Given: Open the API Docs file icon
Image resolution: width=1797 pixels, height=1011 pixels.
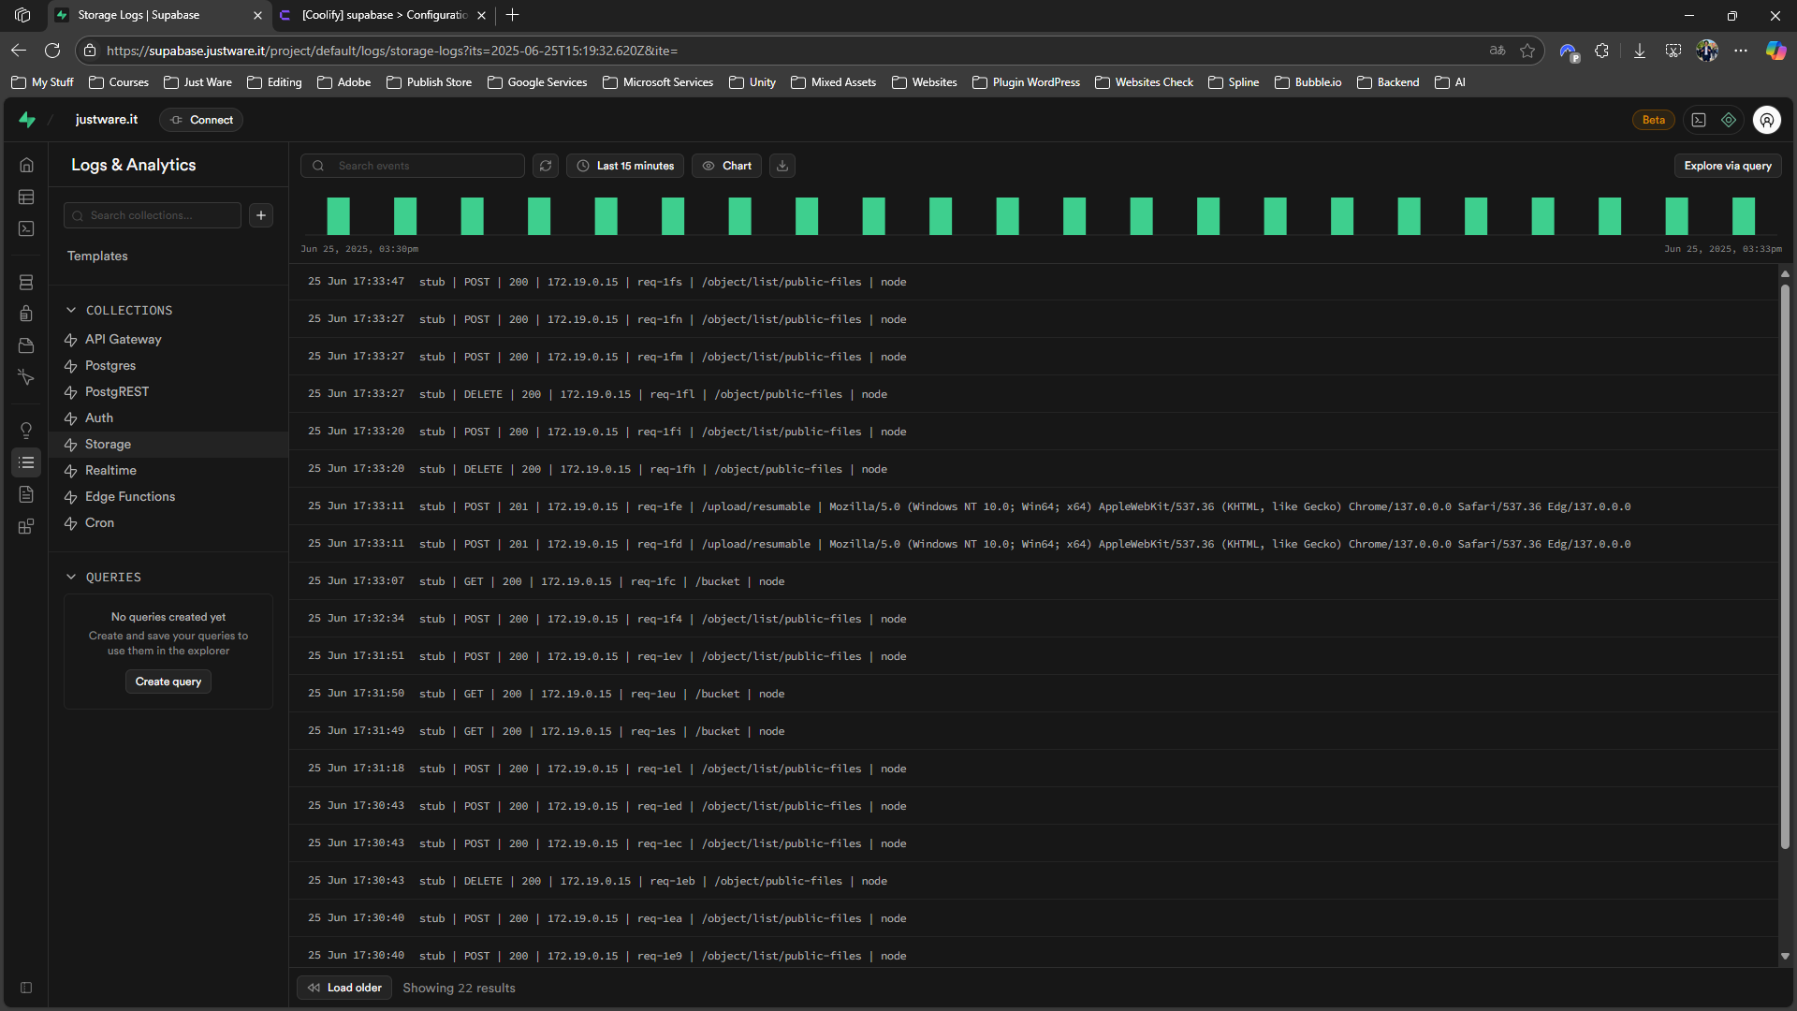Looking at the screenshot, I should point(25,494).
